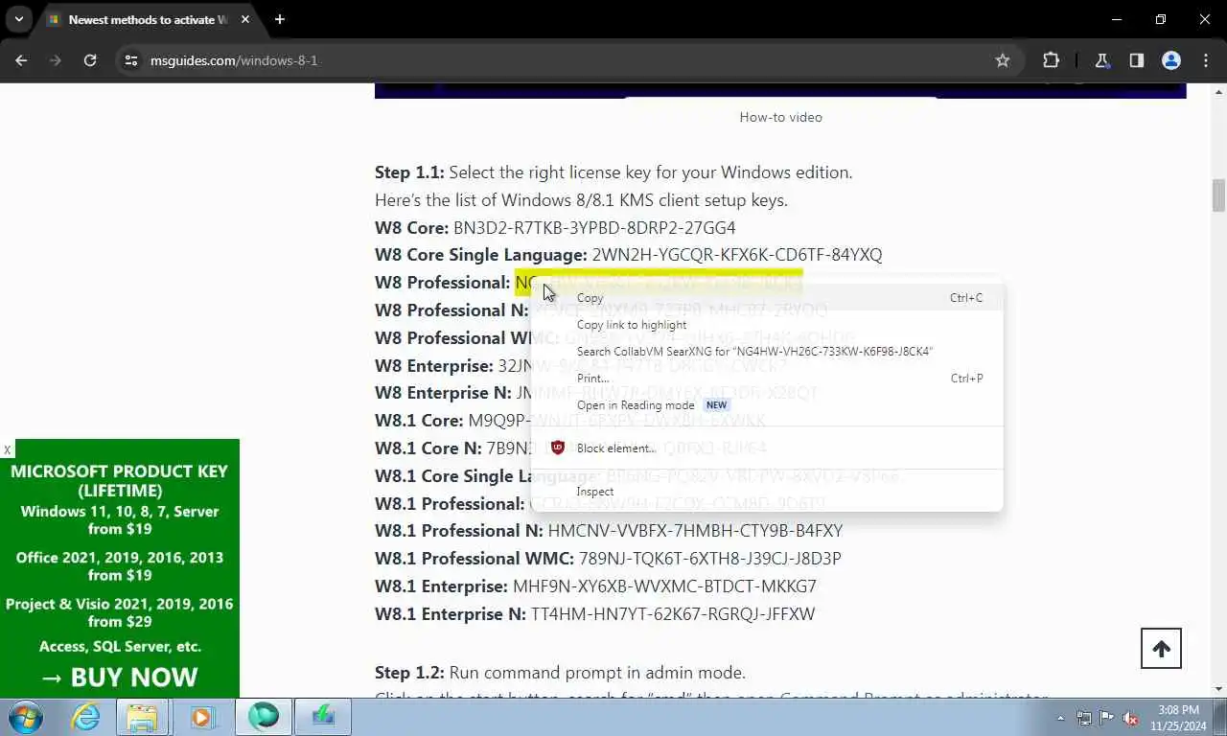This screenshot has height=736, width=1227.
Task: Click the key HMCNV-VVBFX-7HMBH-CTY9B-B4FXY
Action: click(695, 531)
